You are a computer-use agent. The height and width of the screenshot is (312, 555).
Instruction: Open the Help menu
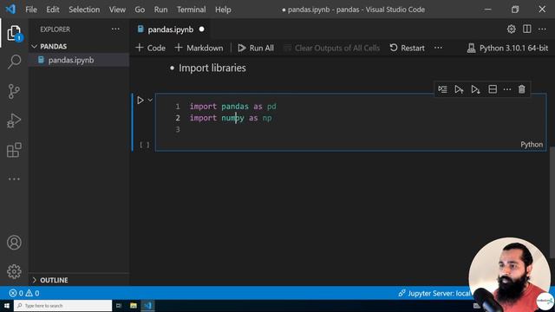[x=223, y=10]
